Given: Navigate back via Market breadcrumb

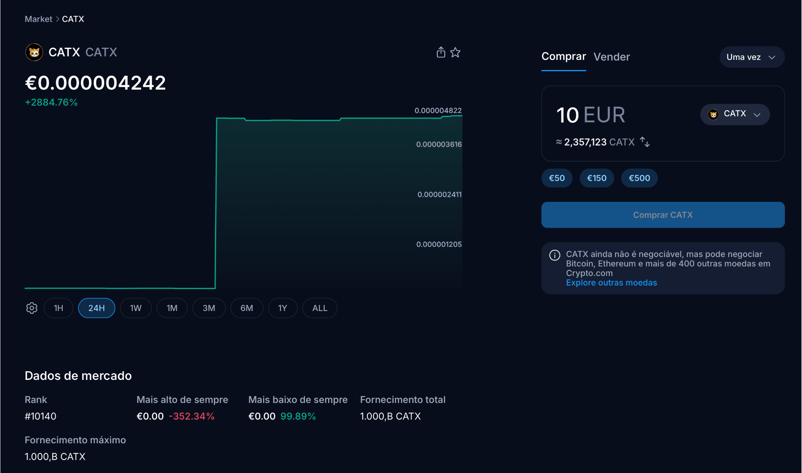Looking at the screenshot, I should tap(38, 19).
